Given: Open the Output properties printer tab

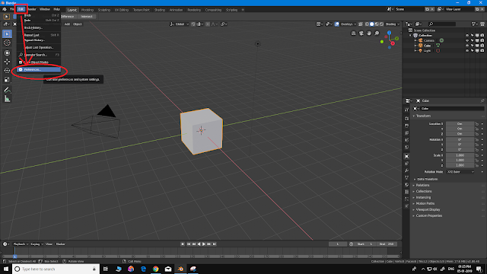Looking at the screenshot, I should tap(406, 126).
